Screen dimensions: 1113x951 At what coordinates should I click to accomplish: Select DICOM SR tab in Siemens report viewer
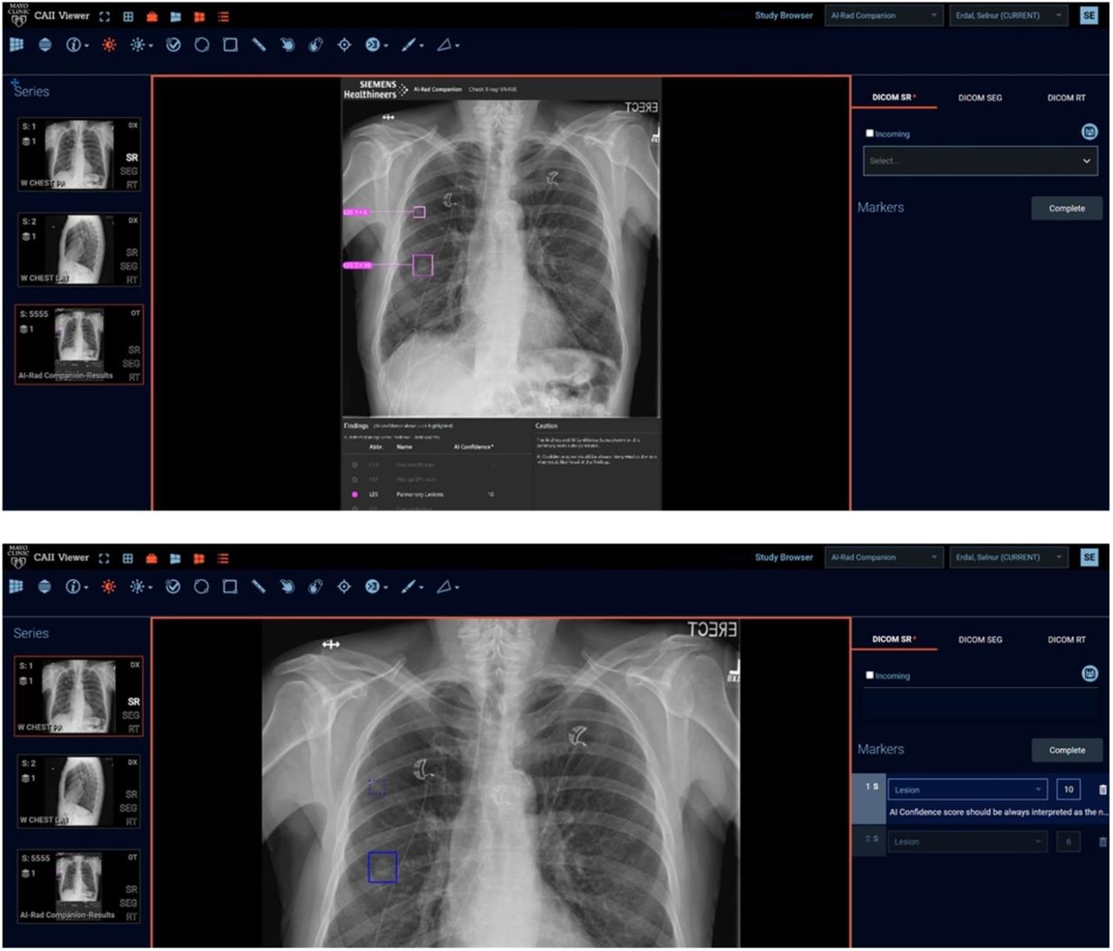point(893,97)
